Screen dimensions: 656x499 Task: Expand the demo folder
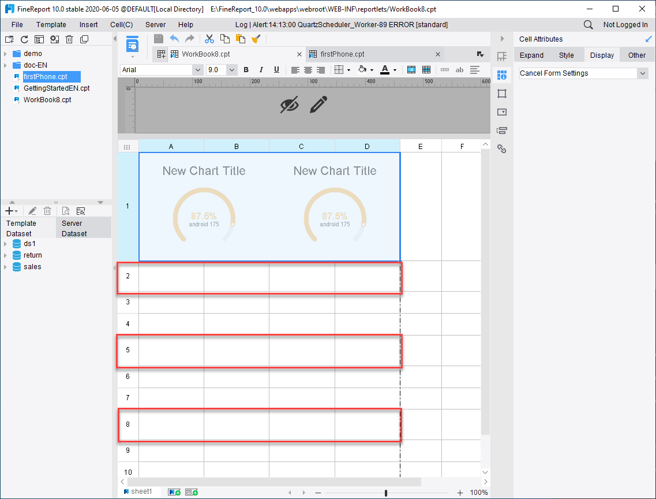coord(5,54)
